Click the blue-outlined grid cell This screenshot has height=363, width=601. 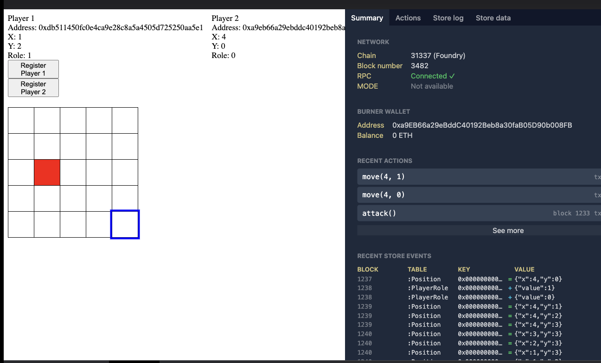click(x=125, y=225)
